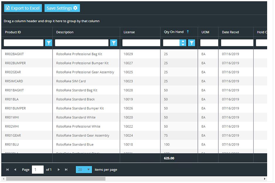
Task: Click RoboRake Professional Bumper Kit description
Action: pyautogui.click(x=83, y=63)
